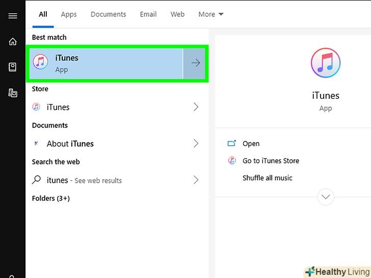The height and width of the screenshot is (278, 371).
Task: Select the Email filter tab
Action: pyautogui.click(x=148, y=14)
